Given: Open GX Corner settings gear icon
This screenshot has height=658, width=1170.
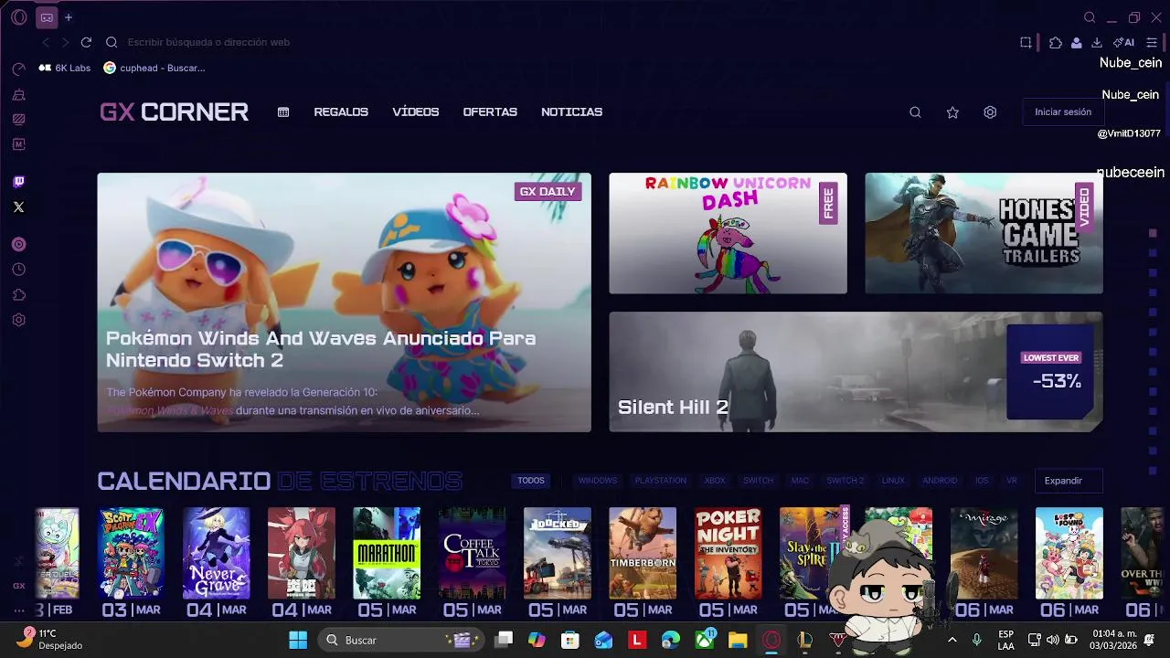Looking at the screenshot, I should (990, 112).
